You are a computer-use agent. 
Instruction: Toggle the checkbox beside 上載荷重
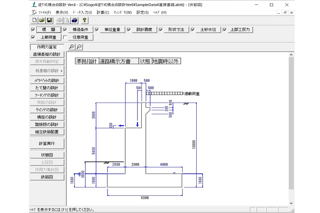tap(33, 37)
